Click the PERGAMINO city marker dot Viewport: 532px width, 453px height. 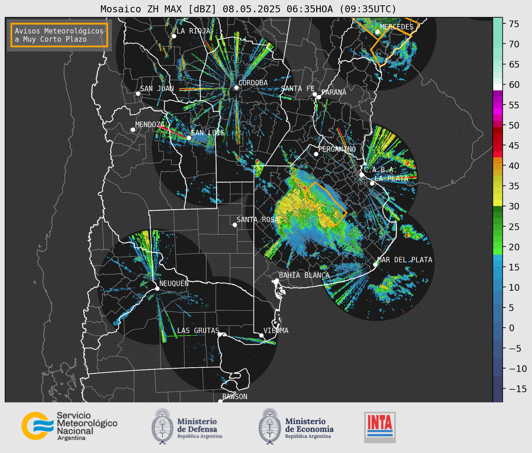pos(316,154)
